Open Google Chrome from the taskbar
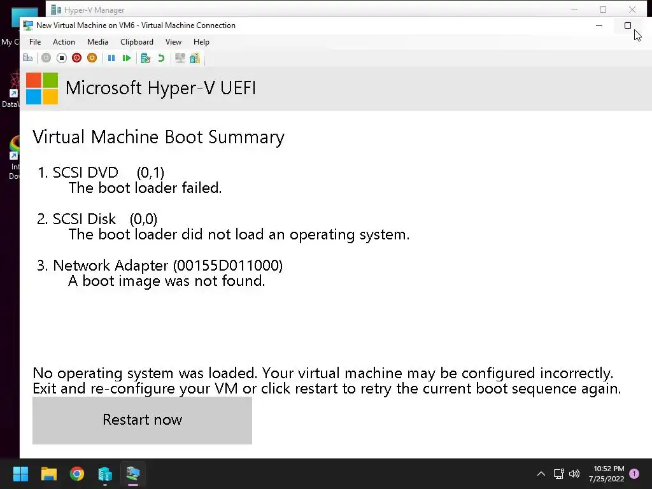 tap(77, 474)
